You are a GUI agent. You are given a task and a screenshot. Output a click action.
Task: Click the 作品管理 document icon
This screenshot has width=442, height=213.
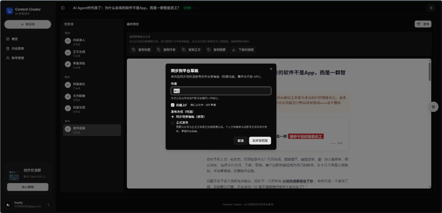click(8, 49)
